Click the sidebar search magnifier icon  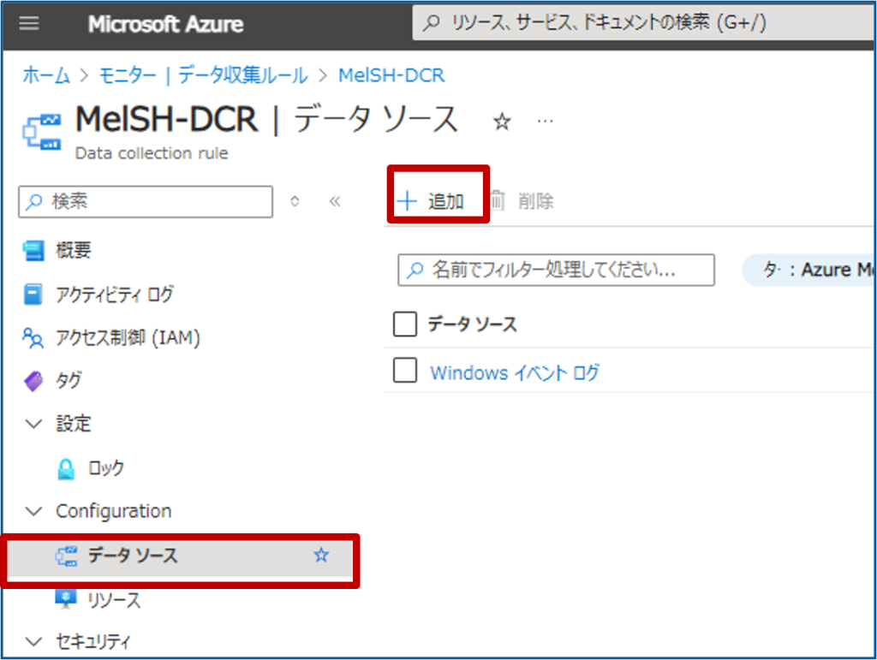click(x=34, y=201)
